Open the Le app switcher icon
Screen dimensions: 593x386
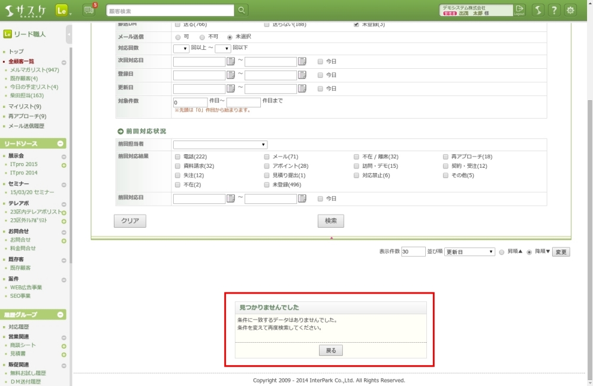61,11
